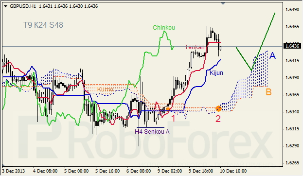
Task: Select the current price tag 1.6436
Action: (293, 46)
